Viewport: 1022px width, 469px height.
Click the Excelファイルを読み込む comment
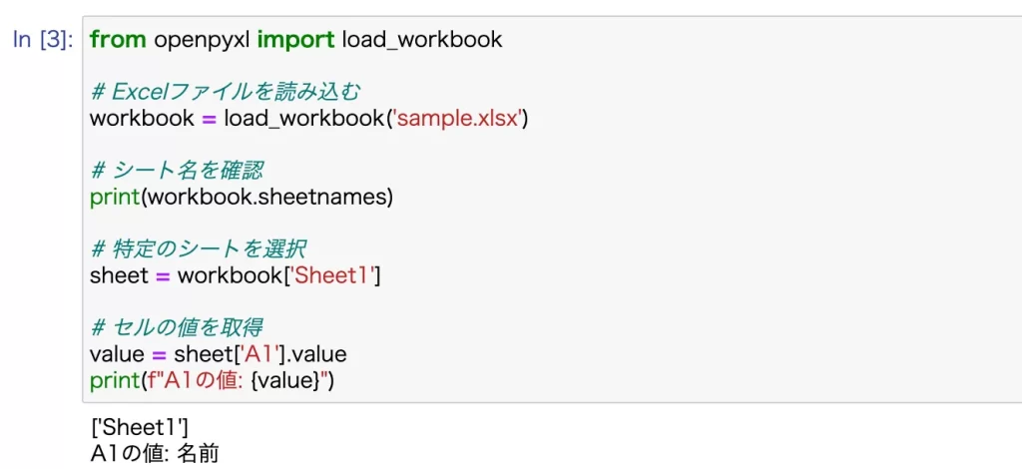225,92
